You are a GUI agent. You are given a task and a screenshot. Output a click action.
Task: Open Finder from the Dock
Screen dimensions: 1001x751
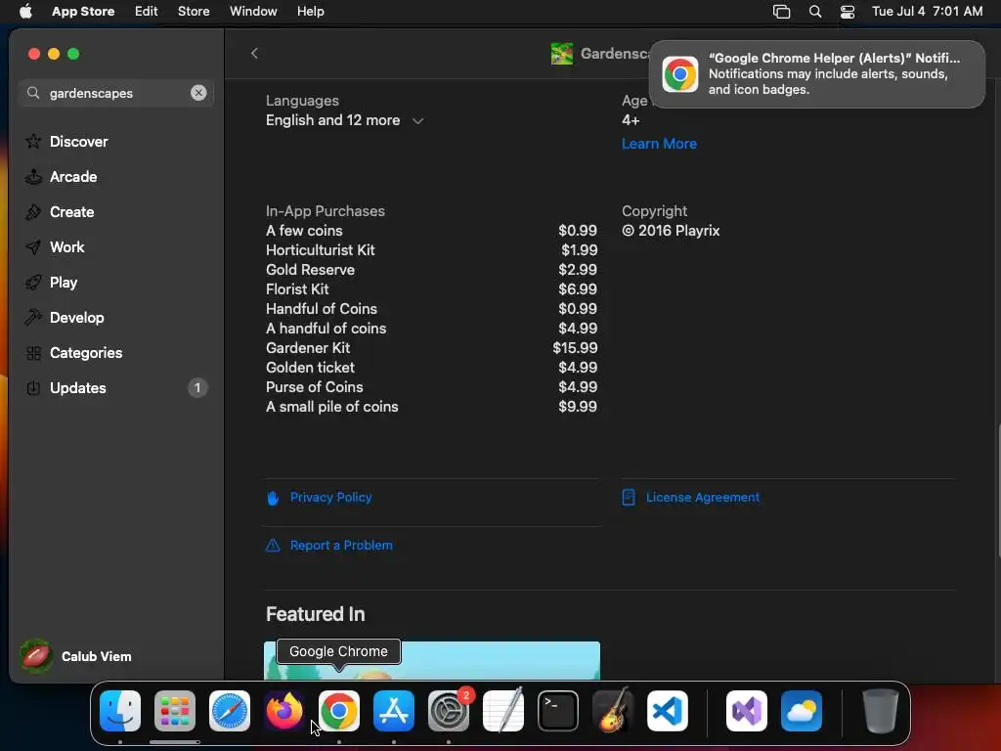tap(120, 711)
